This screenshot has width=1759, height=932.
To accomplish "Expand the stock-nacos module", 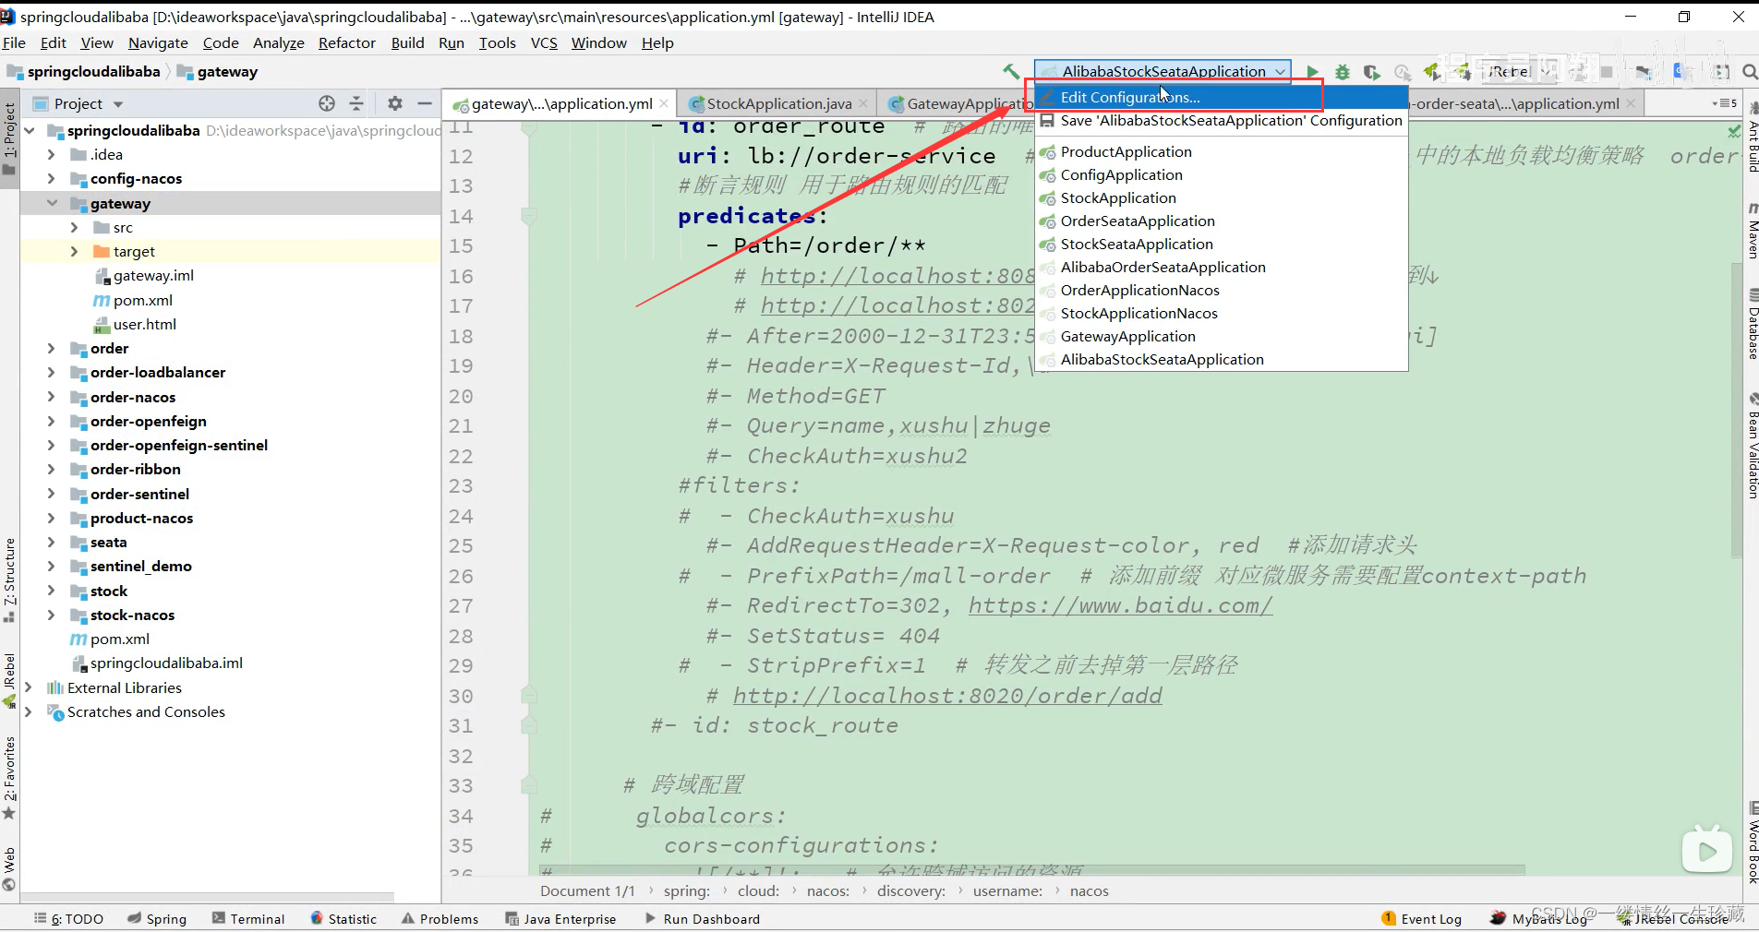I will click(52, 615).
